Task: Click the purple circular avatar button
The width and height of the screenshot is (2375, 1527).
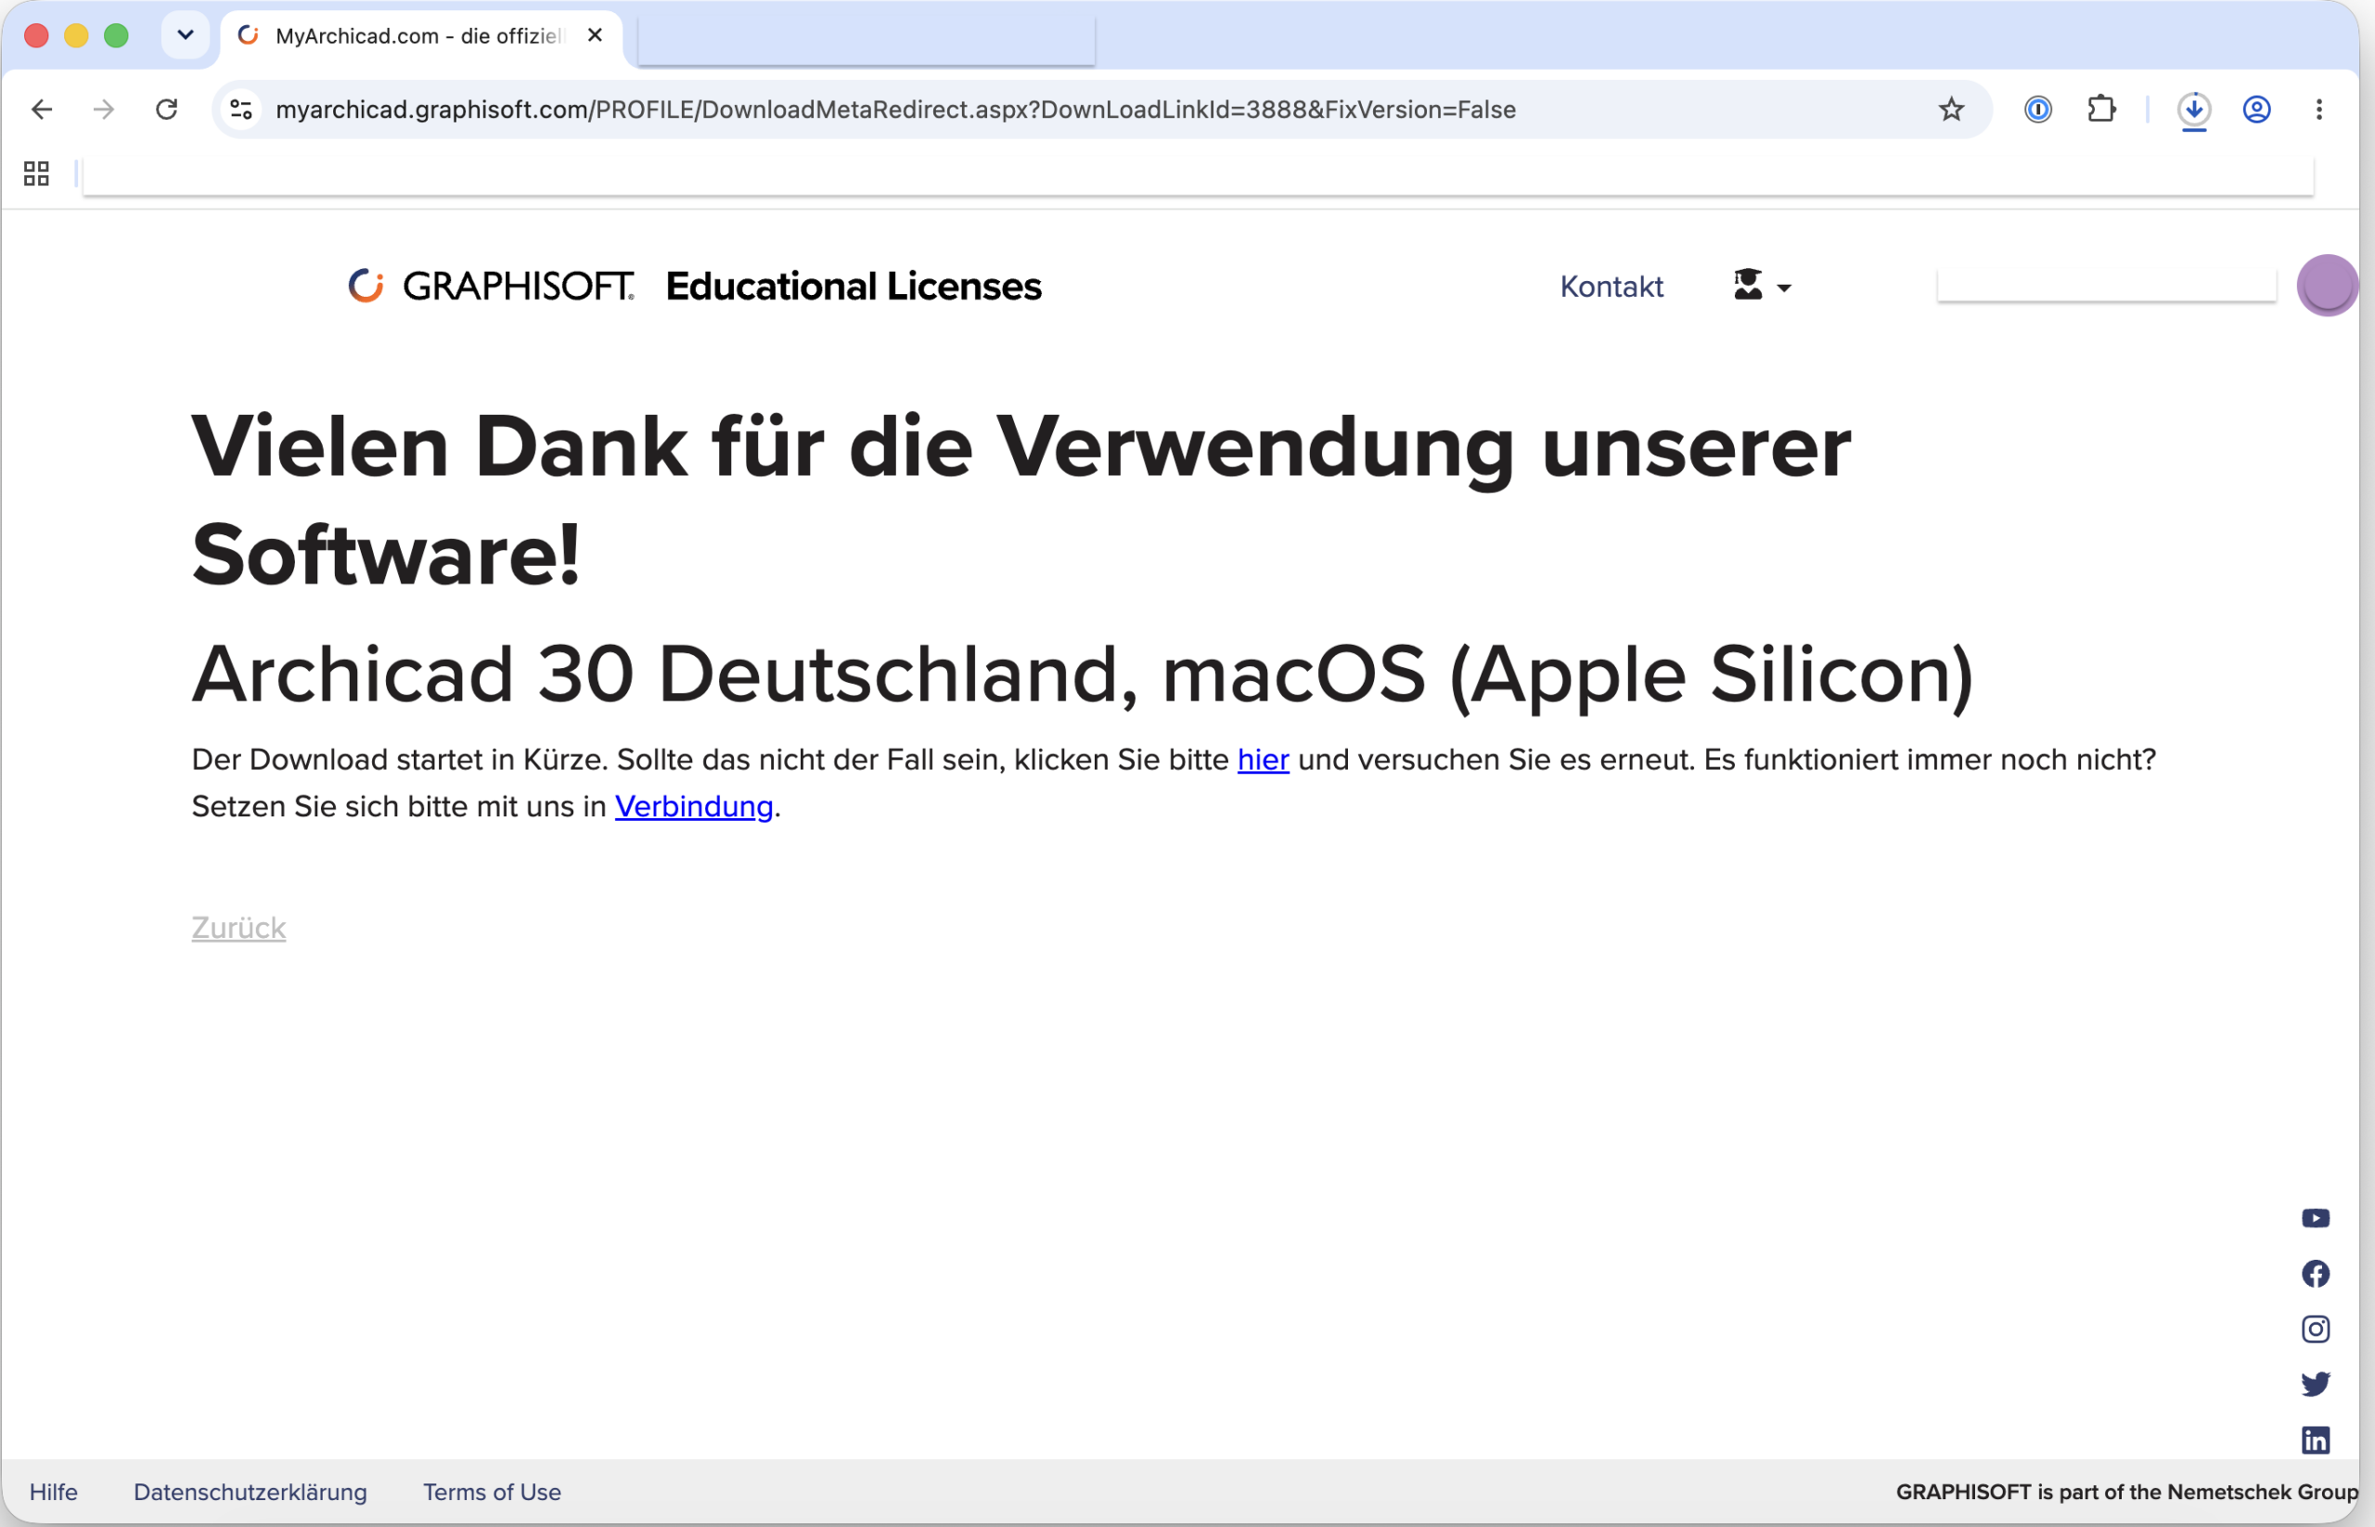Action: [x=2327, y=286]
